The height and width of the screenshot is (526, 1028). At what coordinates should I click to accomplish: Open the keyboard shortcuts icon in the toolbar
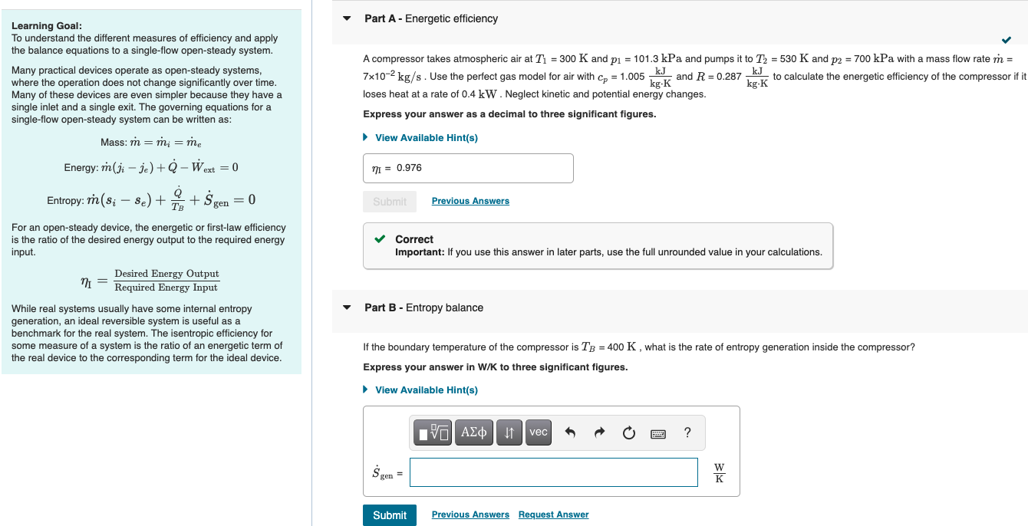click(x=658, y=432)
